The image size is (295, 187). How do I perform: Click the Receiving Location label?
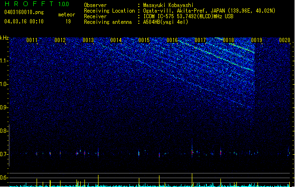(x=109, y=11)
